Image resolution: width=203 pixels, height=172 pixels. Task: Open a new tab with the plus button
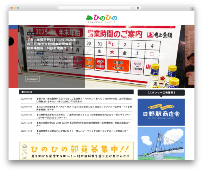click(192, 9)
